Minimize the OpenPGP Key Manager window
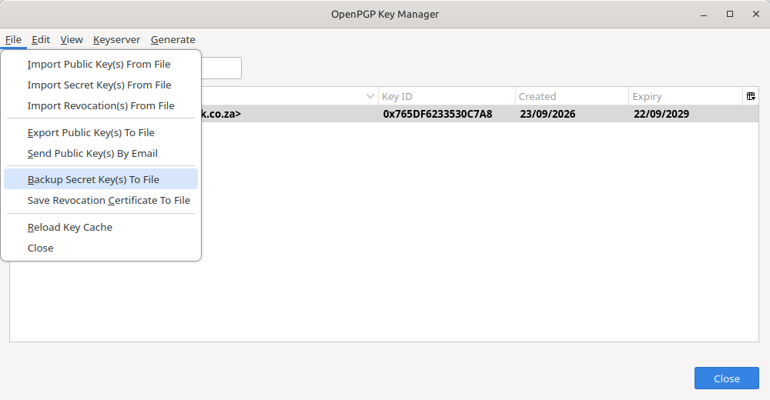 click(x=704, y=15)
